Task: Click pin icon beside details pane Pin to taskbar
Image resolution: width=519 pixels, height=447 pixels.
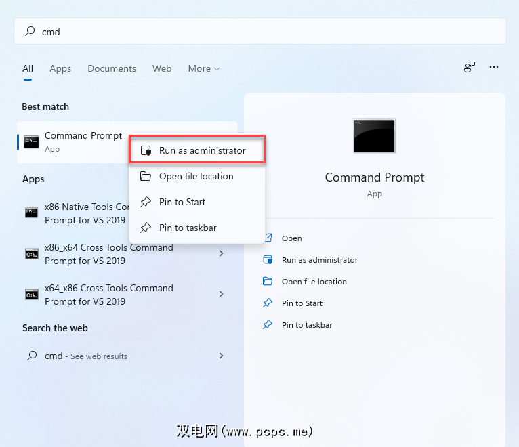Action: (x=268, y=324)
